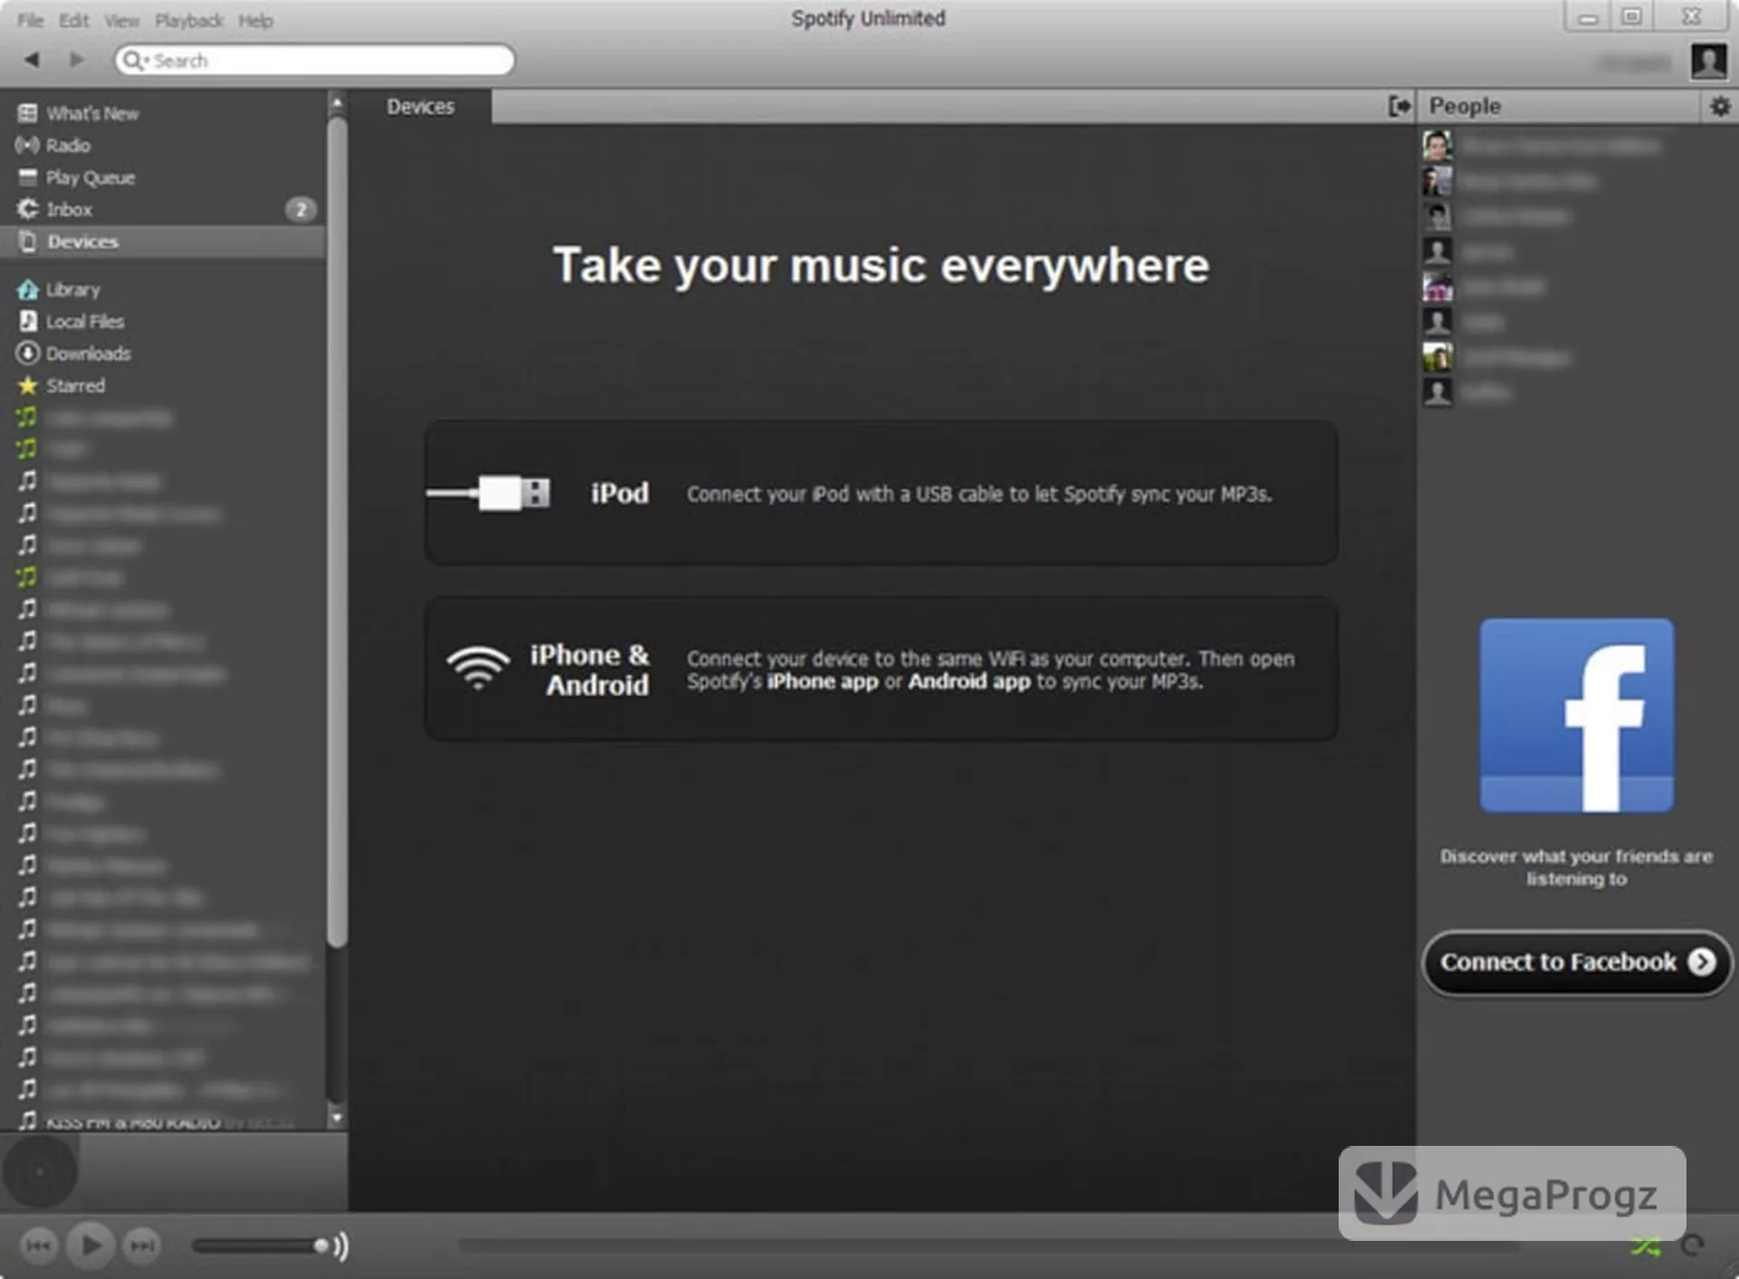
Task: Open the Android app link
Action: pyautogui.click(x=969, y=681)
